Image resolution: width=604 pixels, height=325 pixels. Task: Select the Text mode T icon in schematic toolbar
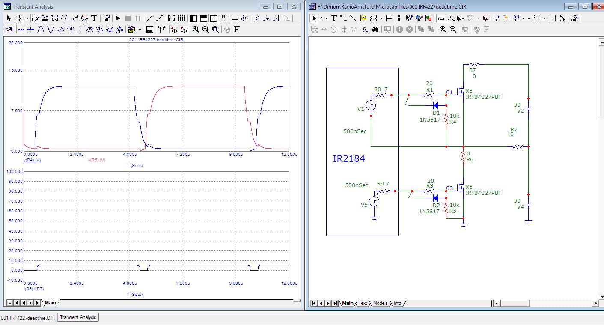(333, 18)
